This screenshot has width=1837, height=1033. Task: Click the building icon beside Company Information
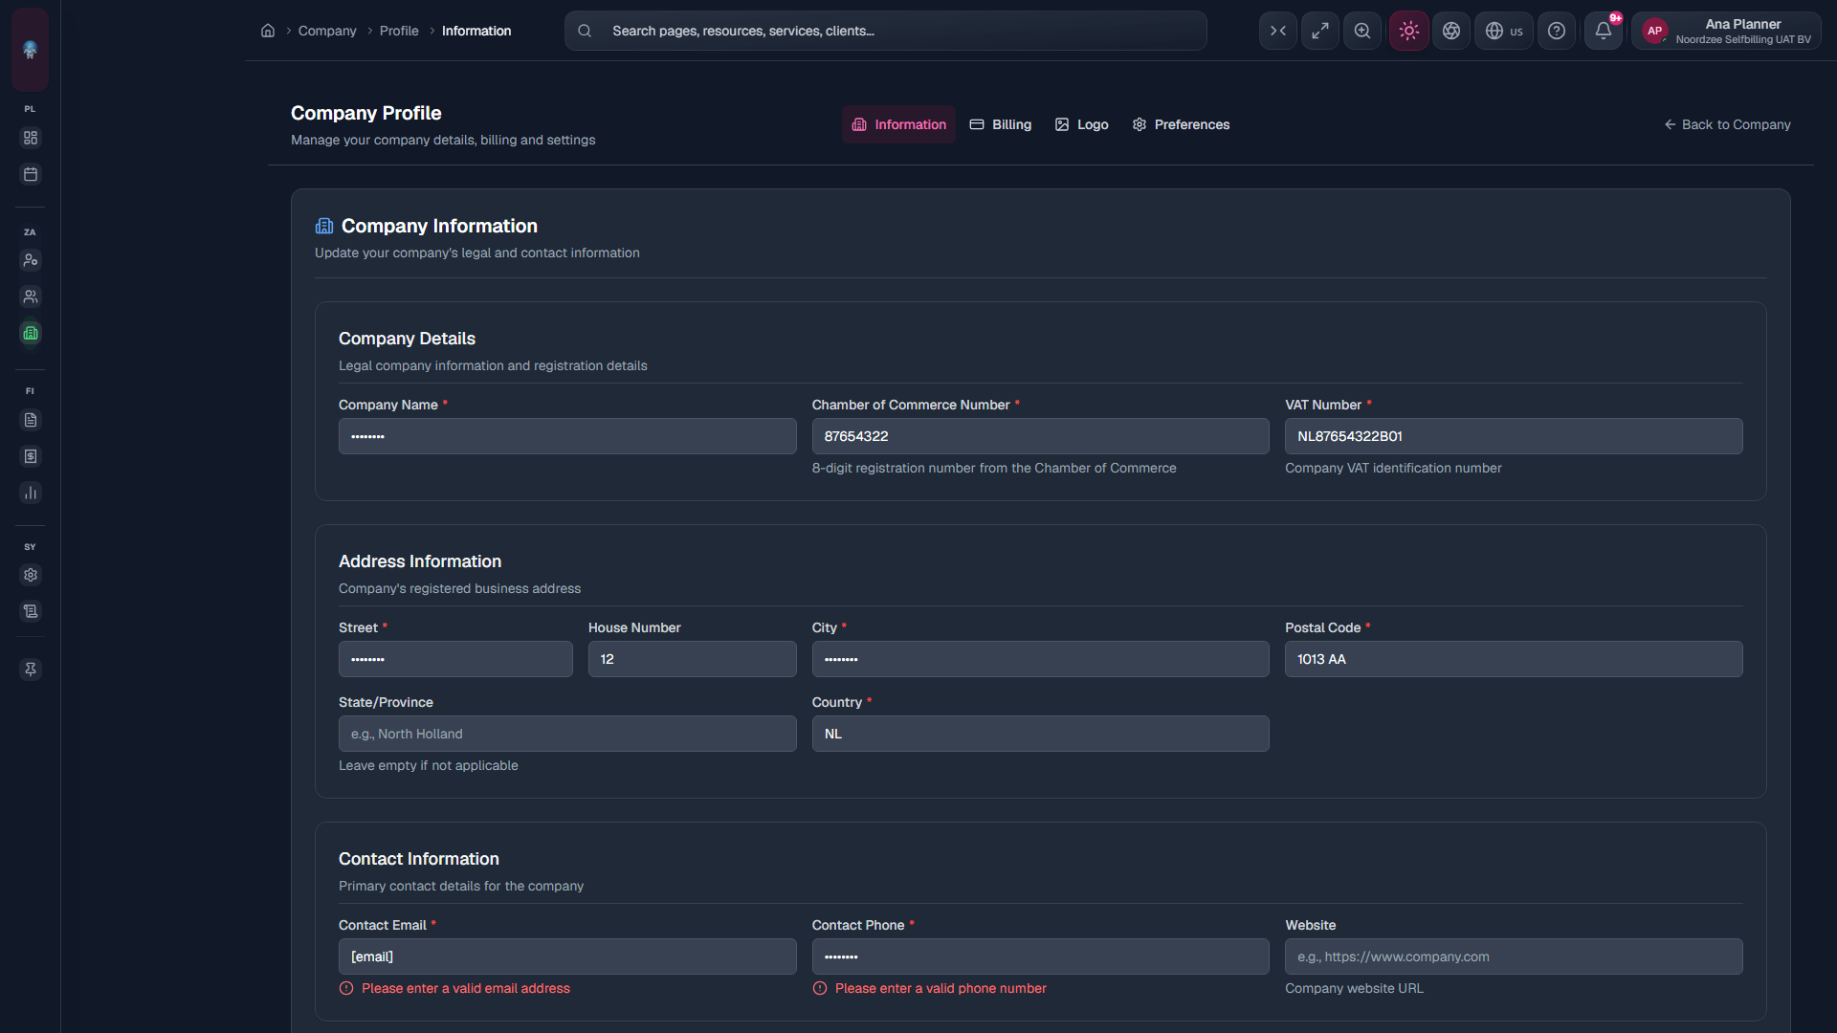324,226
